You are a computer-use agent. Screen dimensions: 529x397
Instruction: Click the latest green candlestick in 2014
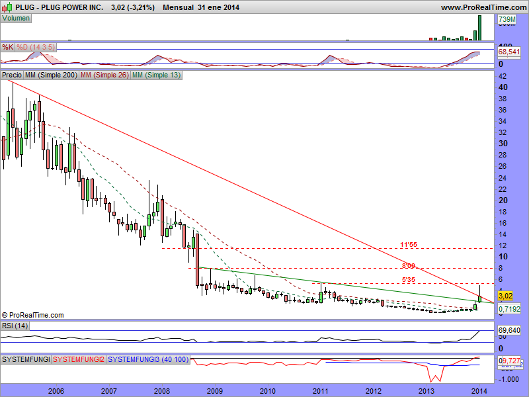tap(479, 299)
